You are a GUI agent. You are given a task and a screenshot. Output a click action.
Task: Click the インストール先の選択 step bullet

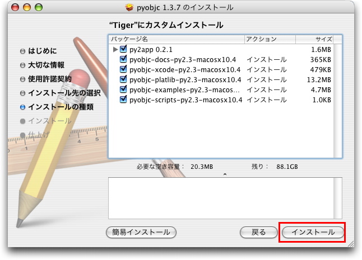(x=22, y=93)
